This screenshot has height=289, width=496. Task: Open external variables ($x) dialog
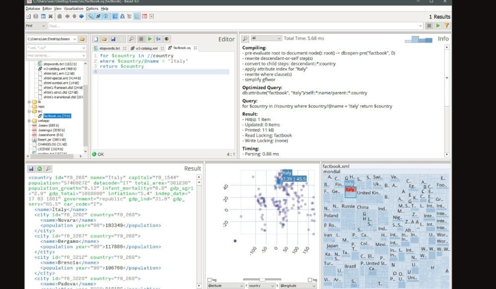[x=158, y=39]
